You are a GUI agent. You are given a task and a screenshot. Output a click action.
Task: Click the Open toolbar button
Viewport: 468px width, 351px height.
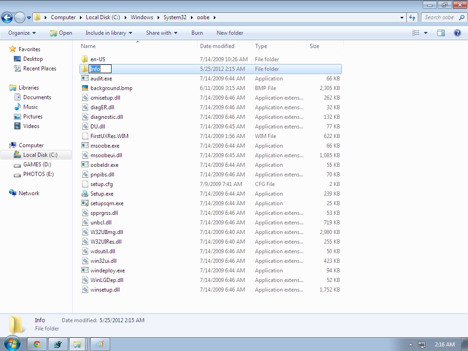pyautogui.click(x=61, y=33)
